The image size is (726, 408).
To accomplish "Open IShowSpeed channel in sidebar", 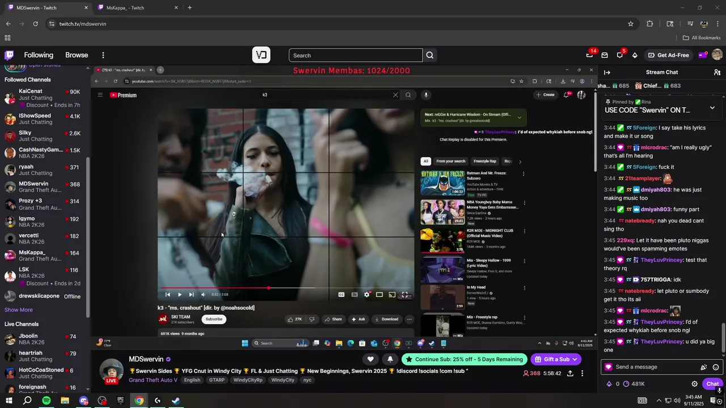I will pyautogui.click(x=44, y=119).
